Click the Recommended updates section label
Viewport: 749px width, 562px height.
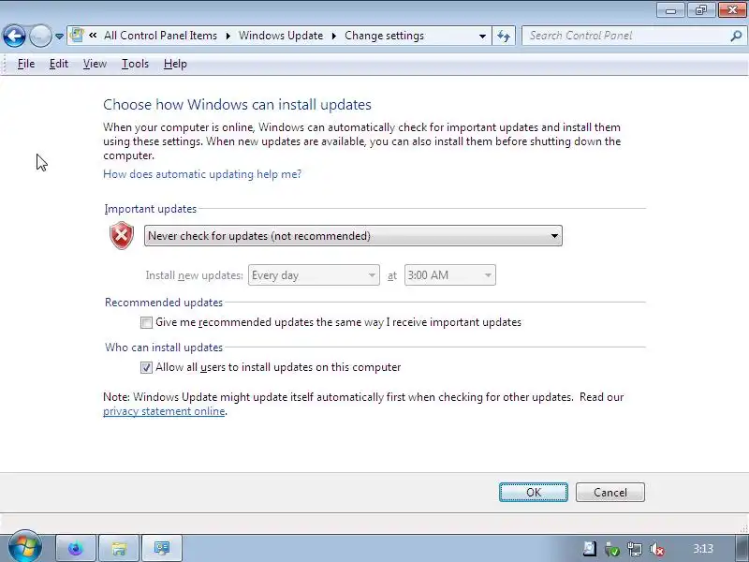164,303
